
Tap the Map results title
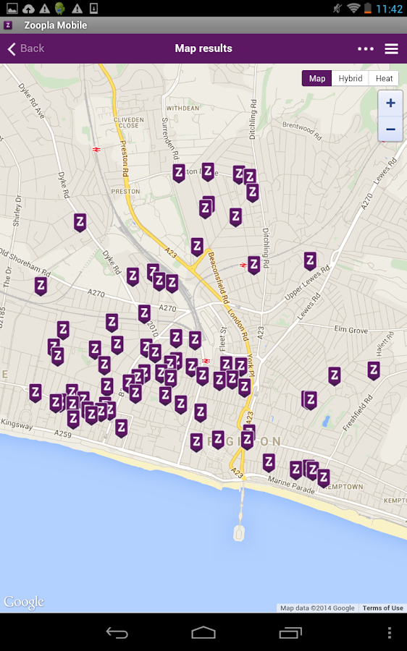pos(204,48)
